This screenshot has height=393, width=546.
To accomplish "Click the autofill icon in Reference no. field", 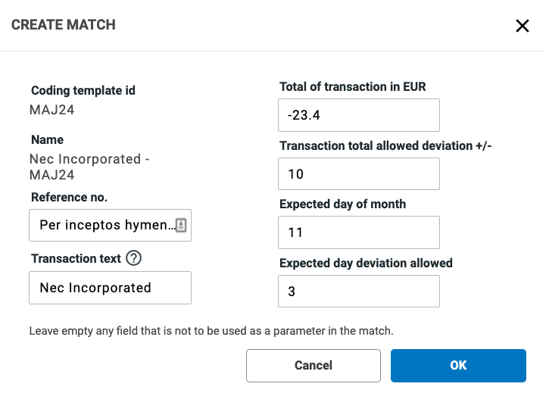I will [181, 225].
